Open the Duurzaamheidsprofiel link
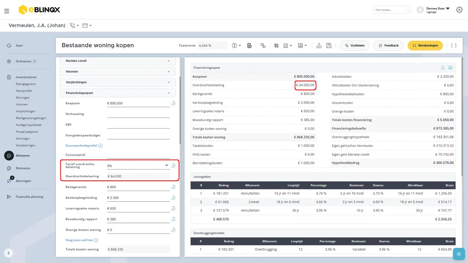The height and width of the screenshot is (263, 468). pos(84,146)
